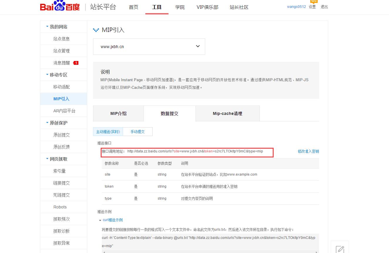Click the interface URL beginning http://data.zz.baidu.com
Screen dimensions: 389x253
[195, 151]
